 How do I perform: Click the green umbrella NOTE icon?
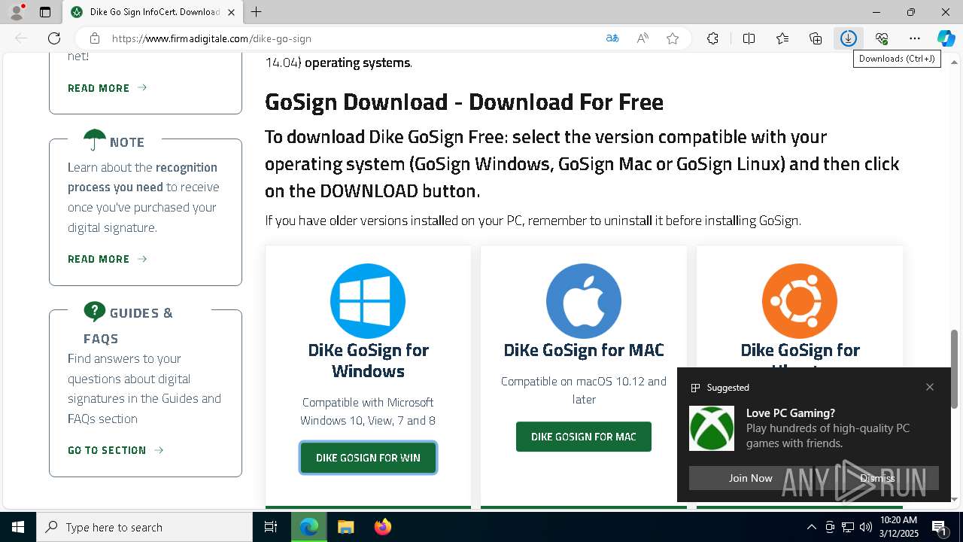(x=95, y=140)
